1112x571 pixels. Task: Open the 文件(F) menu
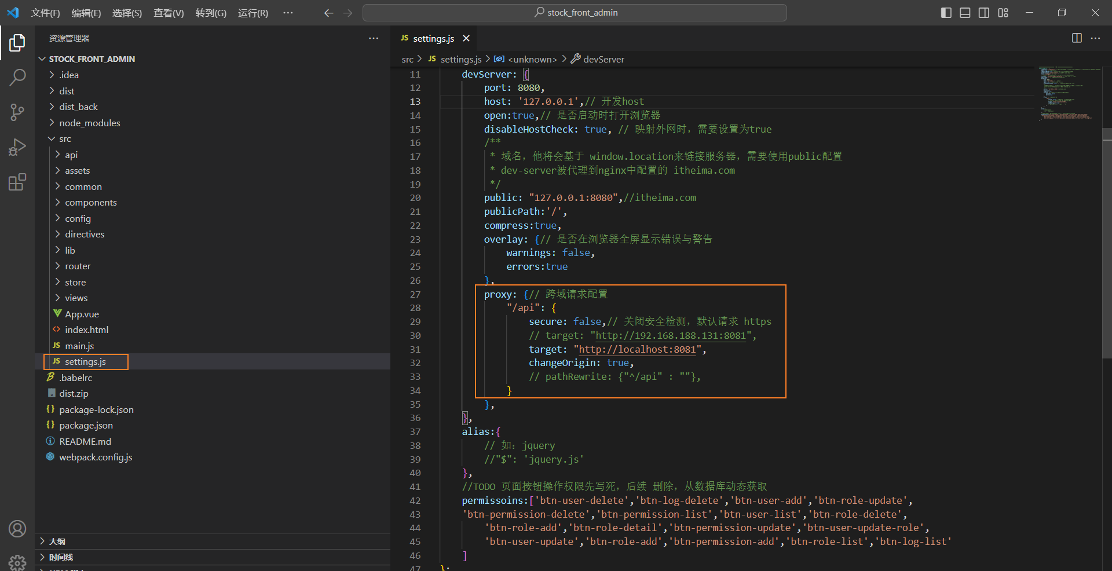[x=45, y=13]
